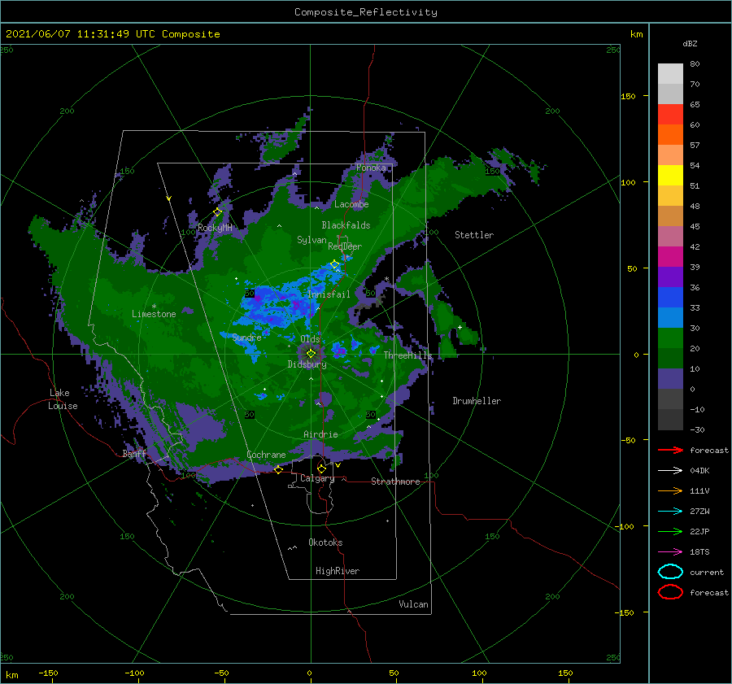732x684 pixels.
Task: Click the dBZ legend heading
Action: [x=690, y=43]
